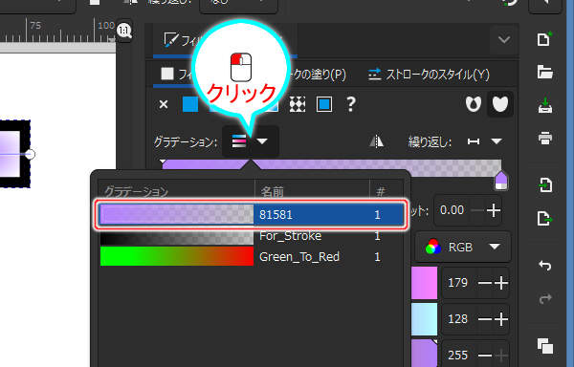Viewport: 574px width, 367px height.
Task: Switch to the フィル tab with the square icon
Action: (177, 75)
